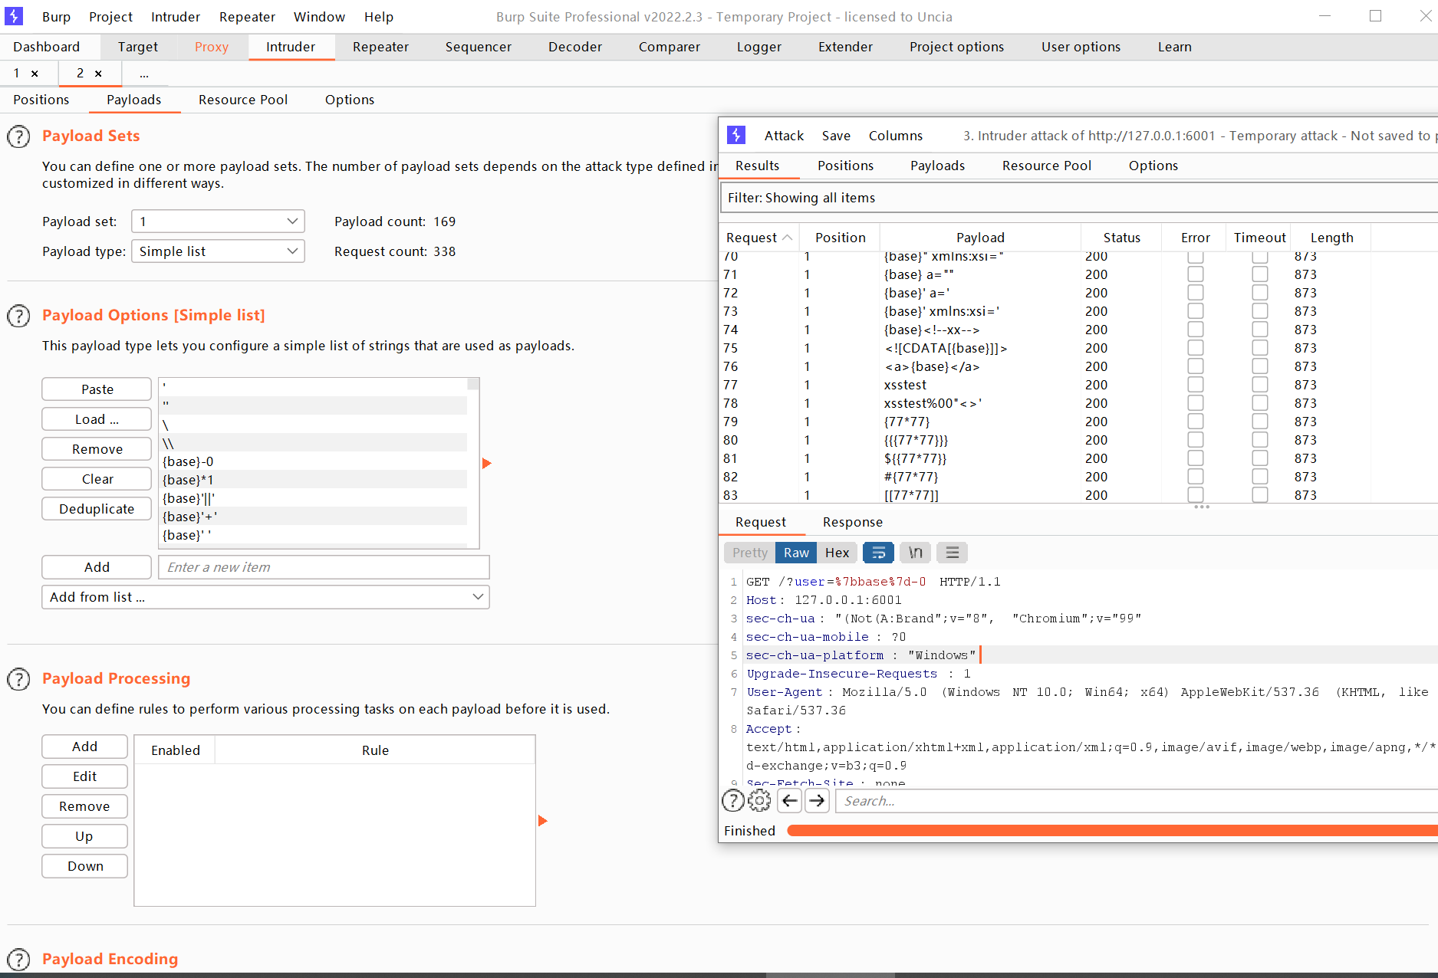Open the Columns menu in attack window
The width and height of the screenshot is (1438, 978).
(x=895, y=136)
